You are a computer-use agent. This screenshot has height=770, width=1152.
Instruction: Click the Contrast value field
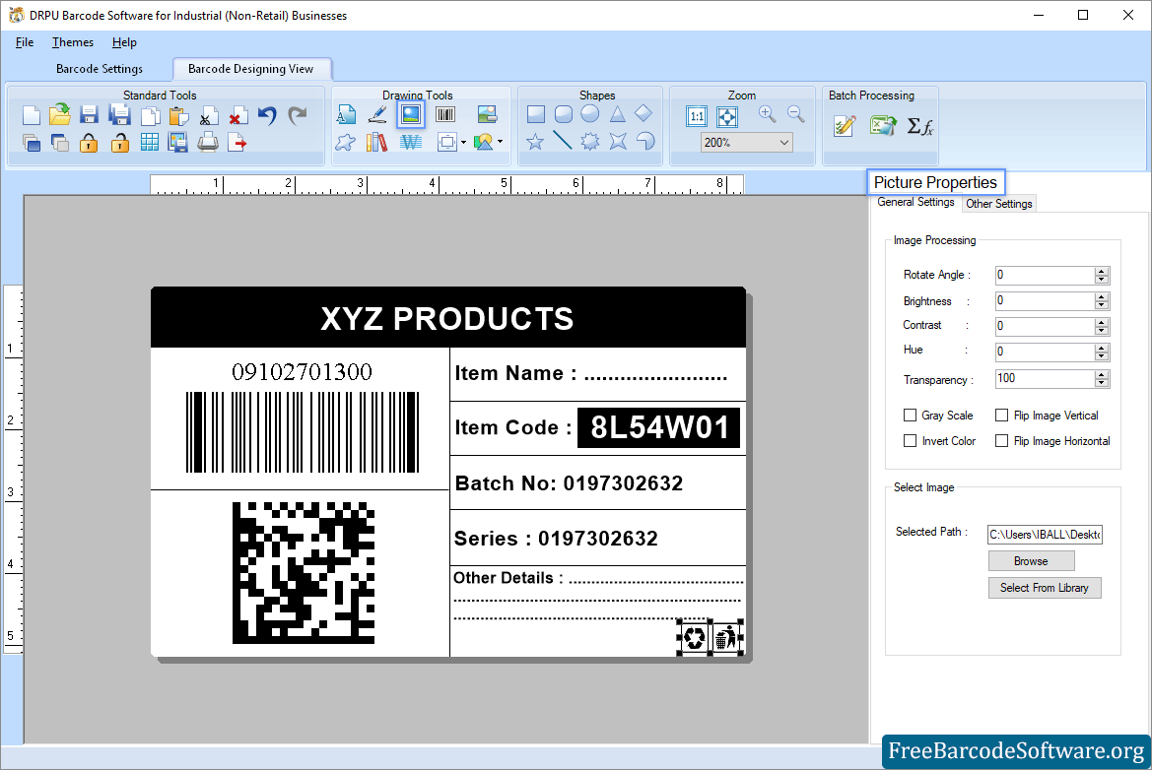(1044, 326)
